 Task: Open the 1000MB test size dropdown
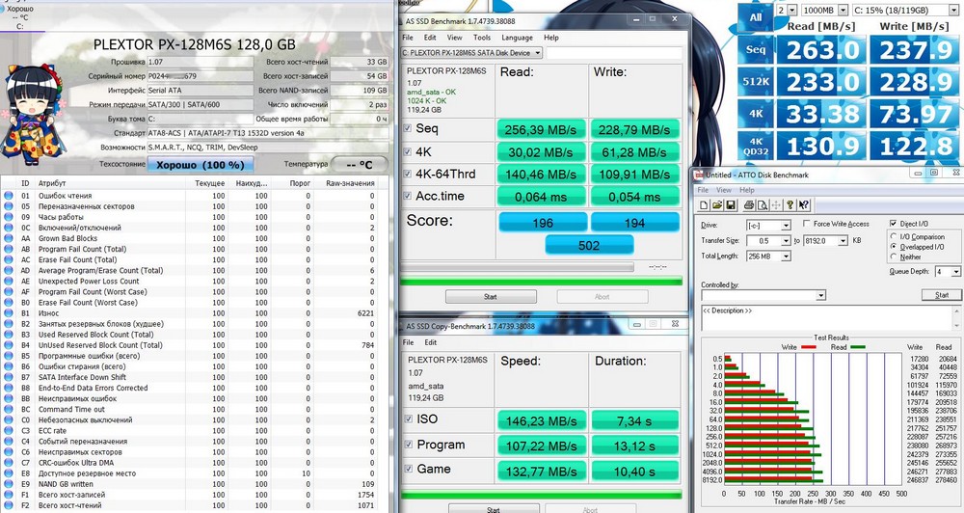825,10
